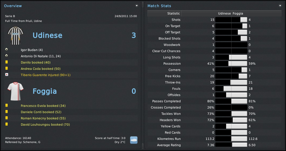Image resolution: width=286 pixels, height=151 pixels.
Task: Open the Overview panel dropdown arrow
Action: pos(137,6)
